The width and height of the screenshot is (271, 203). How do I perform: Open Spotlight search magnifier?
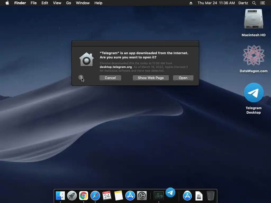(254, 3)
